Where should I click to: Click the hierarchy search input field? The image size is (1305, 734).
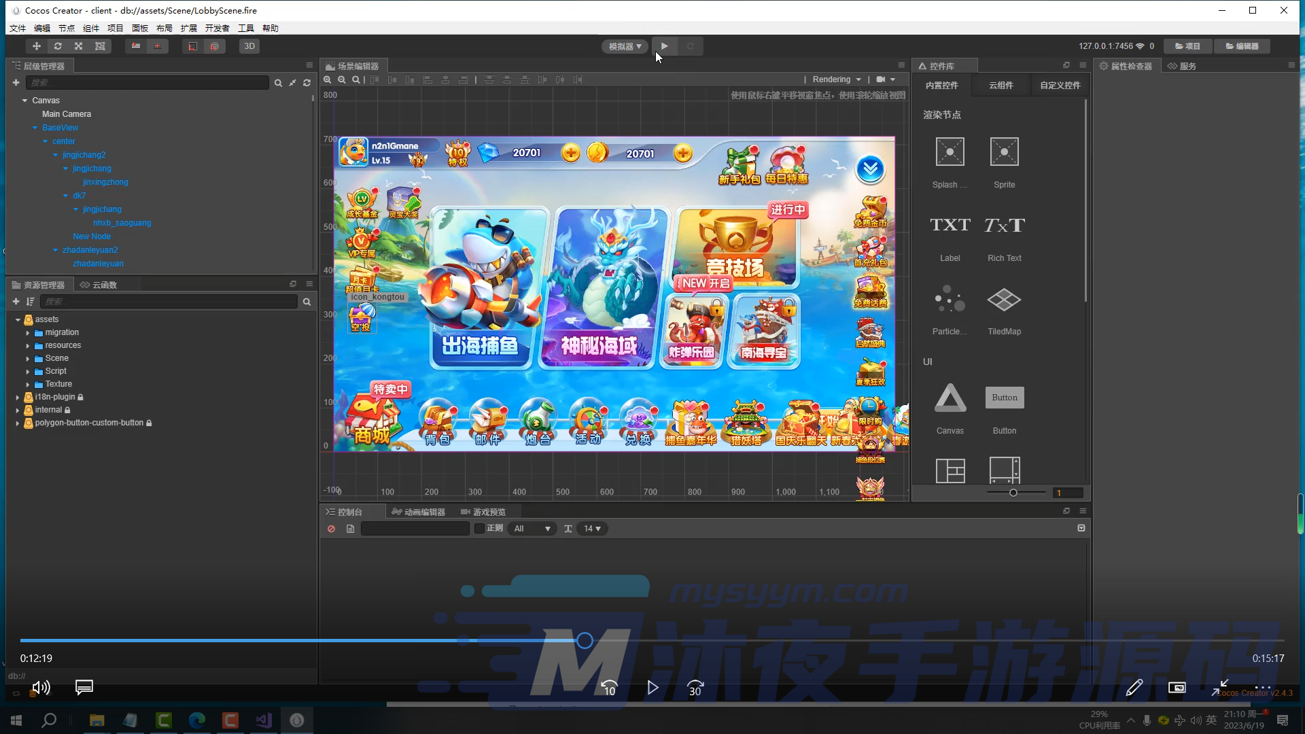(147, 82)
